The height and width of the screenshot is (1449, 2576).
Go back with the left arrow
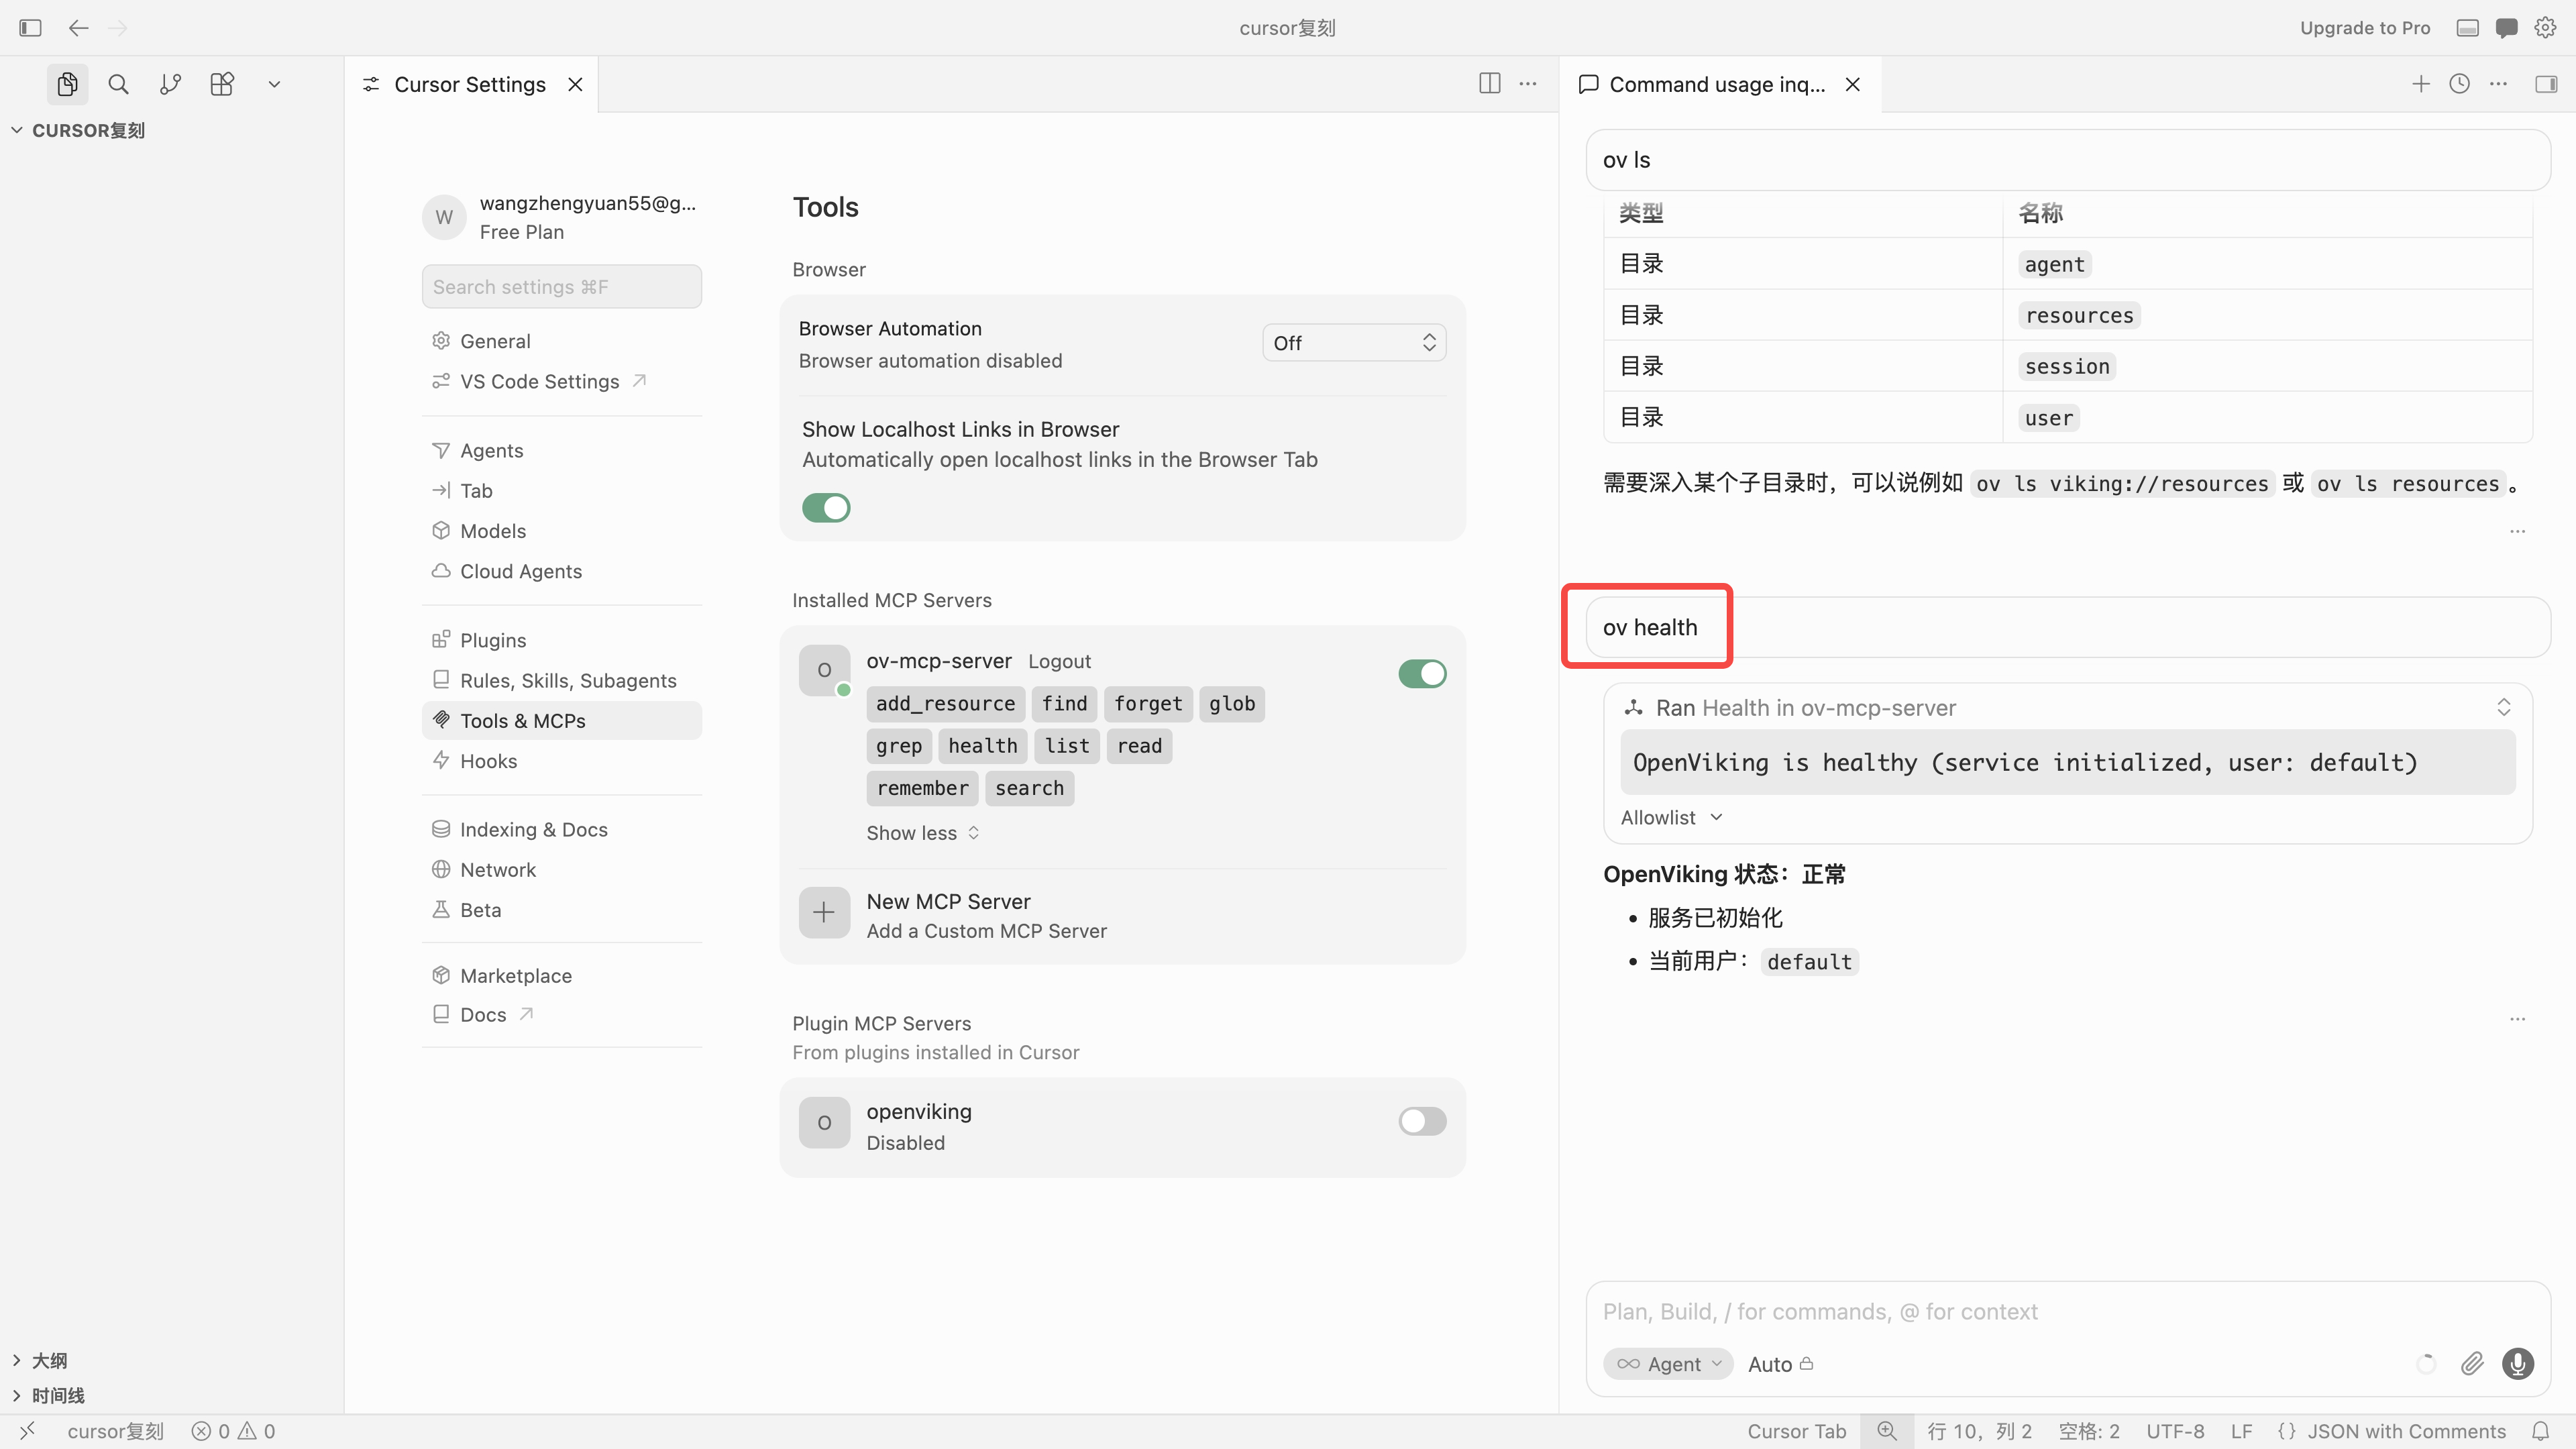point(78,28)
